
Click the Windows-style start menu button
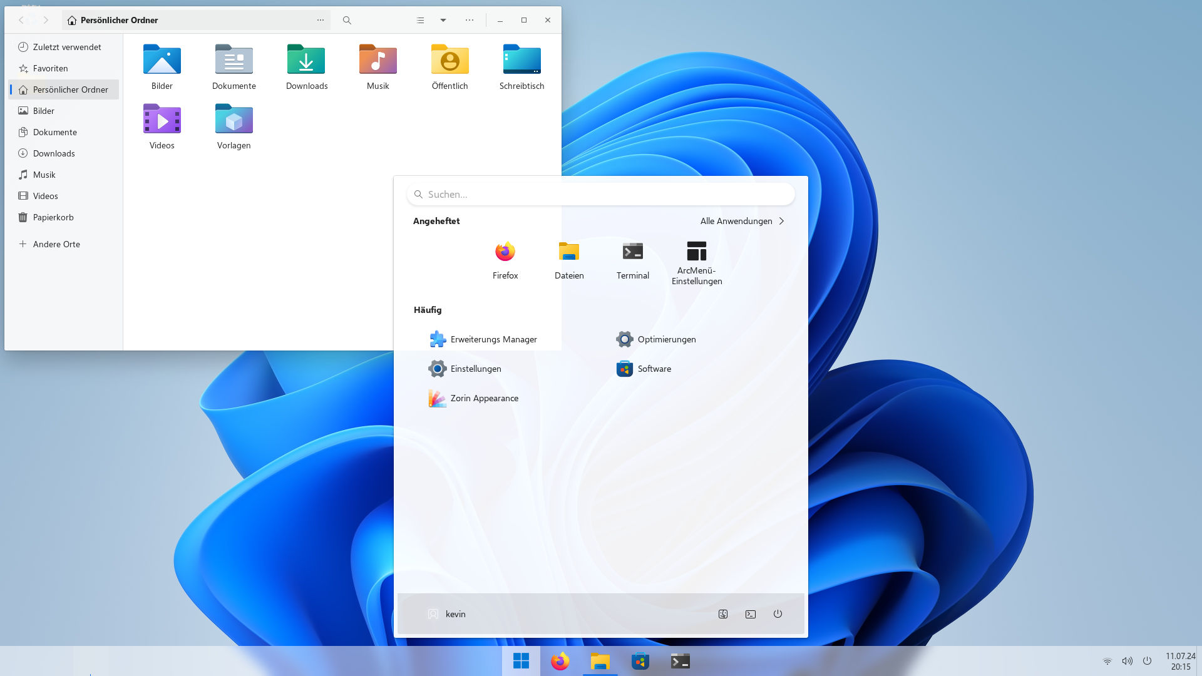tap(521, 661)
